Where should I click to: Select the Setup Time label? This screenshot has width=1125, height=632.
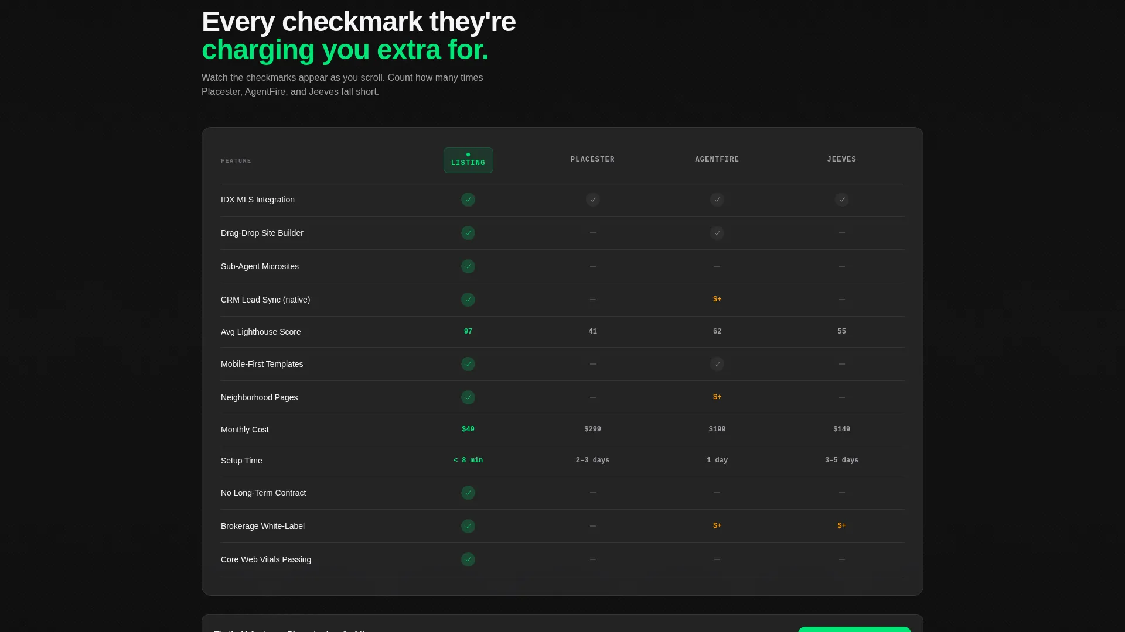click(241, 461)
